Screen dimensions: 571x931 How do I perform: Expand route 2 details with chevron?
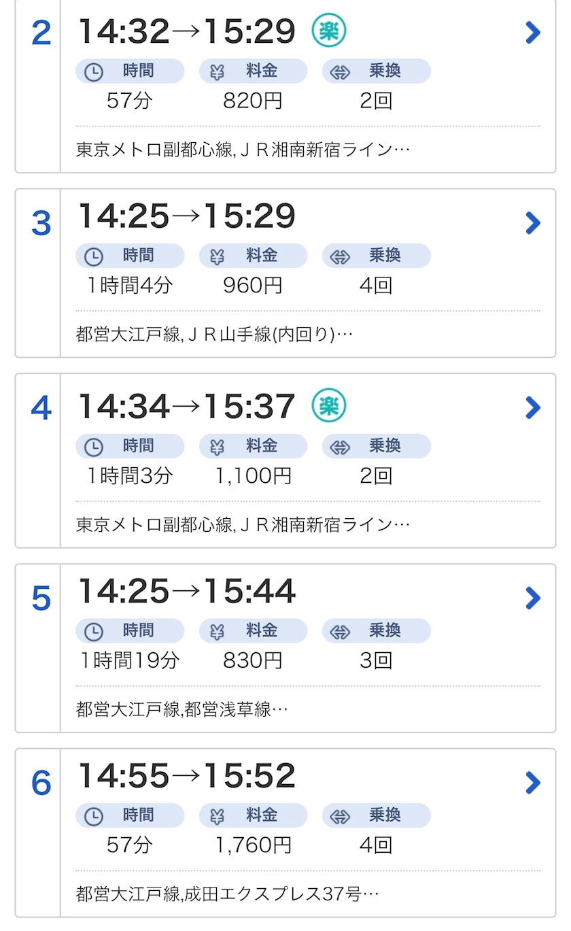[533, 32]
